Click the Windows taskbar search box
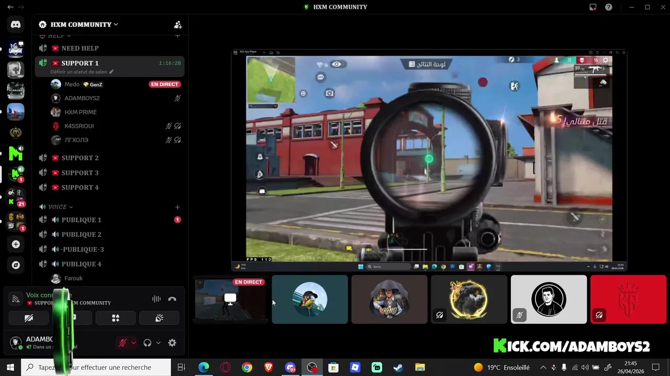 (96, 367)
